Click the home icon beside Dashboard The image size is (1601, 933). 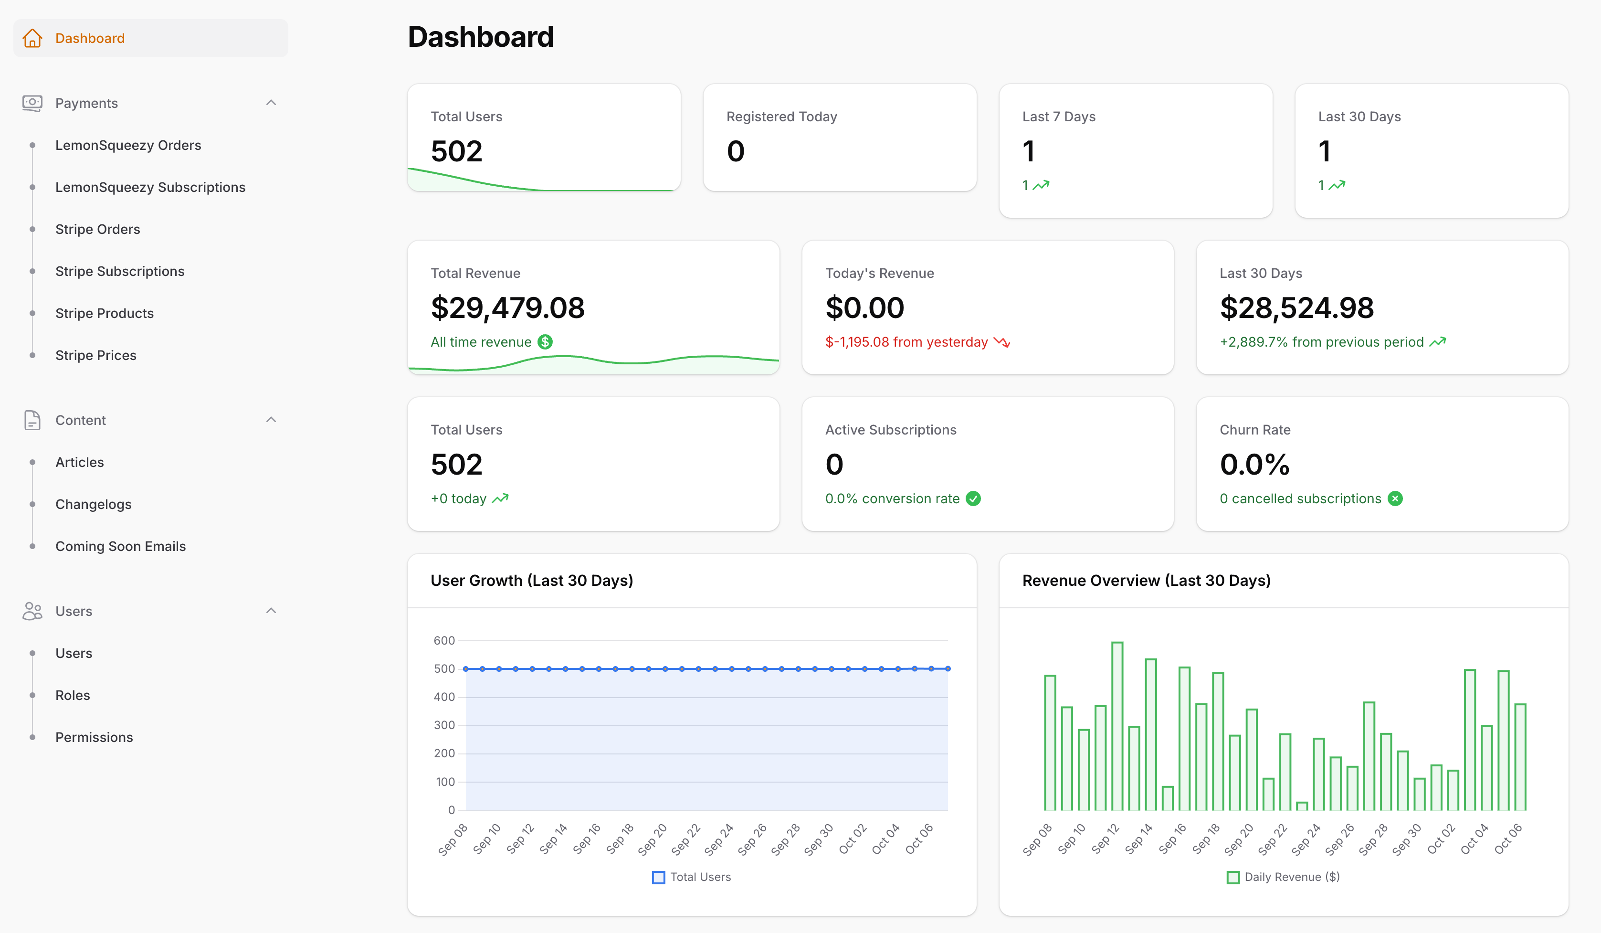(32, 38)
